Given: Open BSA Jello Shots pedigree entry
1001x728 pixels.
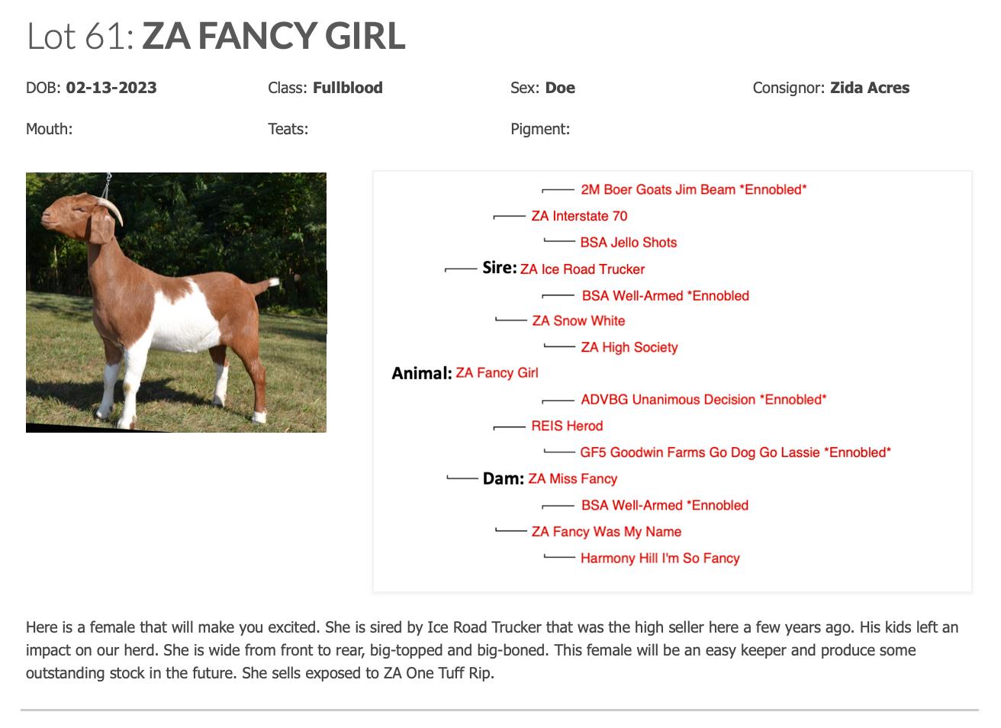Looking at the screenshot, I should (628, 243).
